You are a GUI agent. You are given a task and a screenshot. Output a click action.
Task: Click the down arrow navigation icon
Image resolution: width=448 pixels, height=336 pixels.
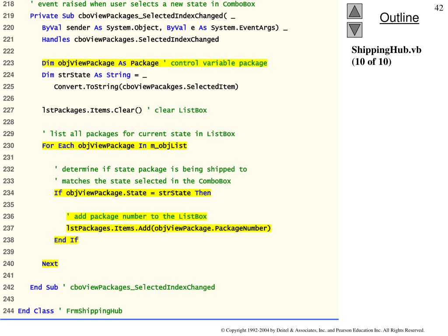pyautogui.click(x=354, y=30)
